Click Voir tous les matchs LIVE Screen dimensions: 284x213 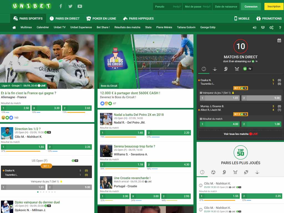point(240,134)
